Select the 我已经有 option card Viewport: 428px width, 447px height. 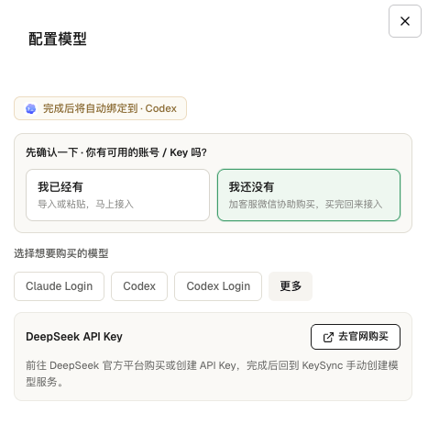pyautogui.click(x=117, y=195)
